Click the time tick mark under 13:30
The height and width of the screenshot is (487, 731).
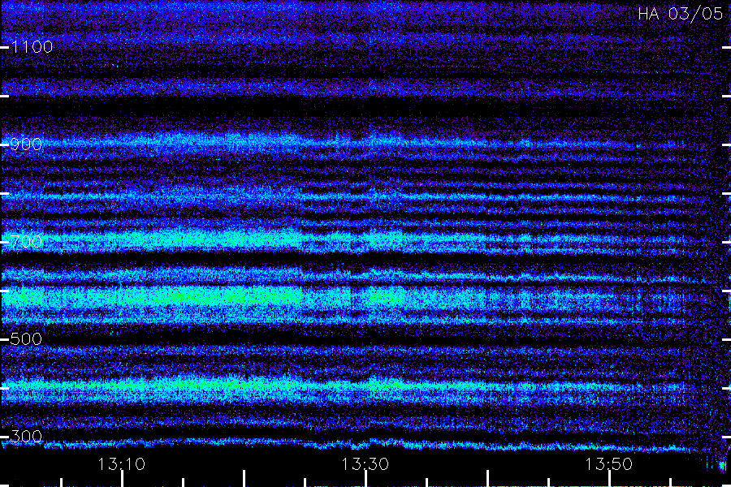tap(365, 479)
